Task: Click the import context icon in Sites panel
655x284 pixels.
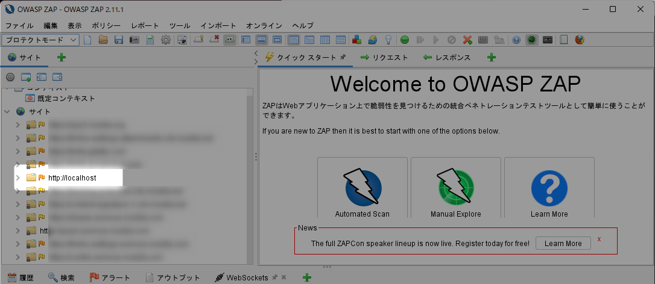Action: click(42, 77)
